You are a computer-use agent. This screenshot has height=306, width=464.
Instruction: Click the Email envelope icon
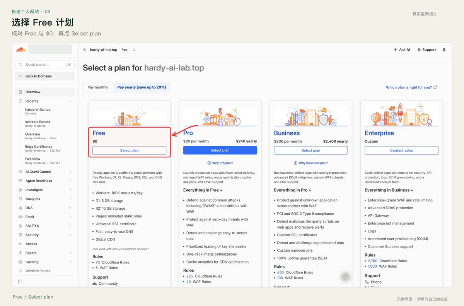(x=20, y=217)
